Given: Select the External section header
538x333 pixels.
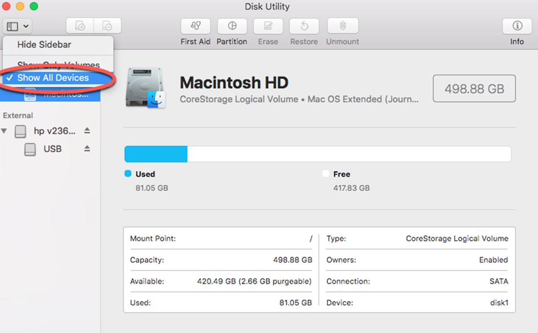Looking at the screenshot, I should (18, 115).
